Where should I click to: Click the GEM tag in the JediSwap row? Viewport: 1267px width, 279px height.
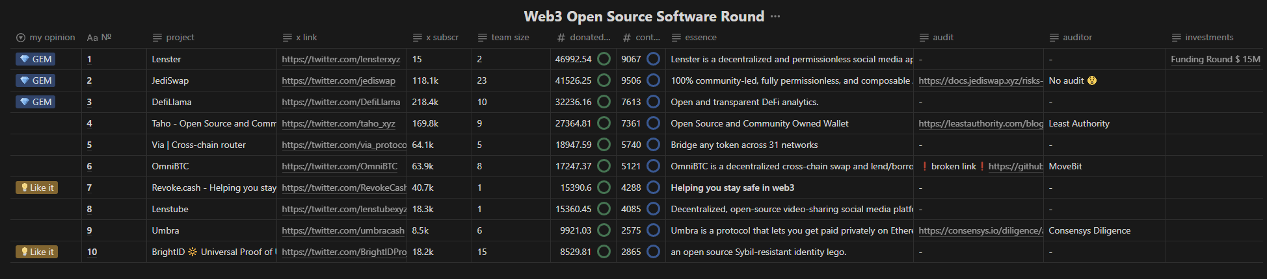click(36, 80)
